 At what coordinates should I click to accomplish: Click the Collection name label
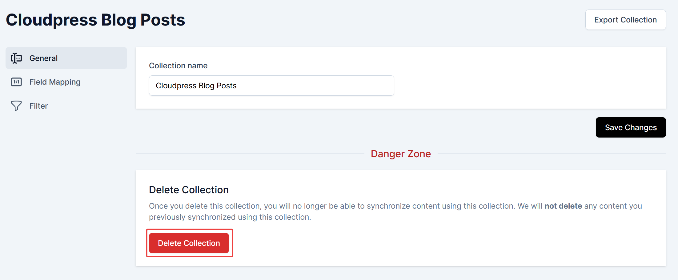tap(178, 66)
